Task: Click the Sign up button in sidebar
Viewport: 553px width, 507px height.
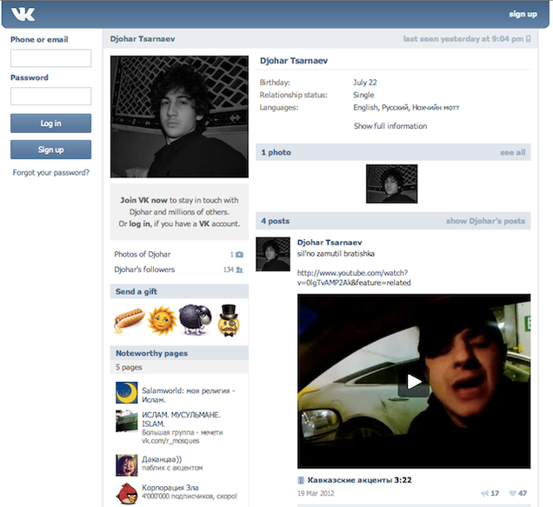Action: (x=50, y=150)
